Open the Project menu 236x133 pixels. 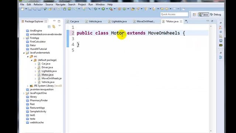[82, 4]
